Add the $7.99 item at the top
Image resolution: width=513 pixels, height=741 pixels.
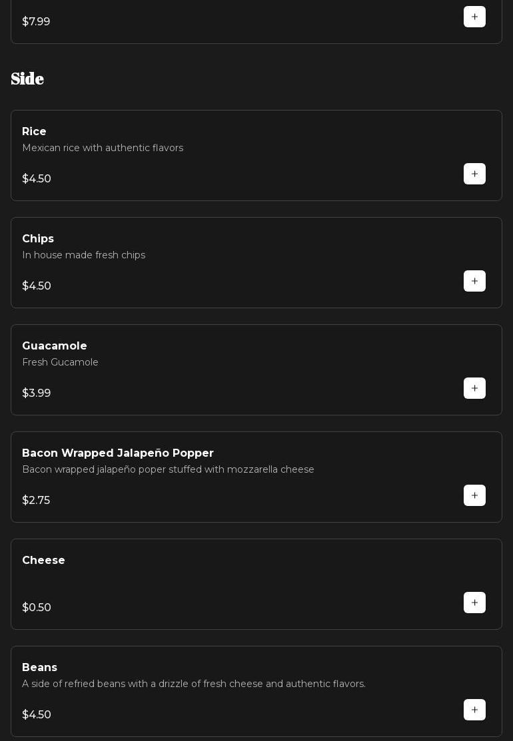click(x=474, y=17)
